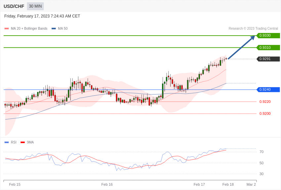Click the RSI 70 level label
The image size is (281, 190).
point(261,152)
